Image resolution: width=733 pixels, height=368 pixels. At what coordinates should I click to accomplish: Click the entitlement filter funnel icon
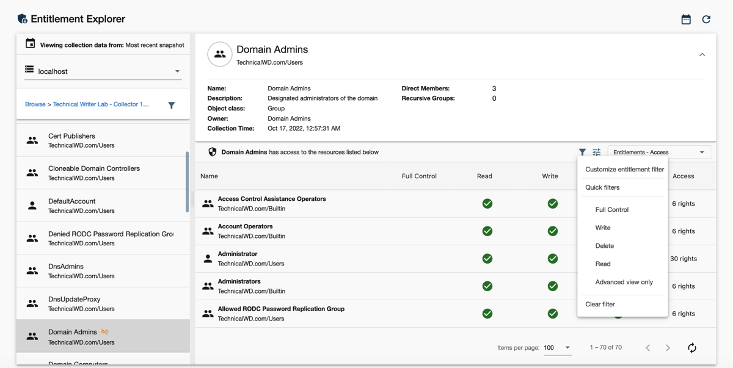(582, 152)
